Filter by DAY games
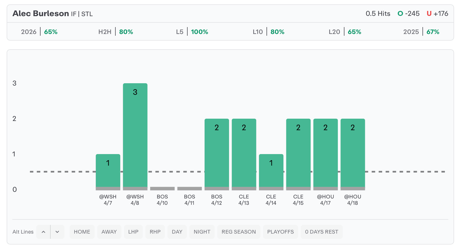The image size is (461, 250). click(177, 232)
